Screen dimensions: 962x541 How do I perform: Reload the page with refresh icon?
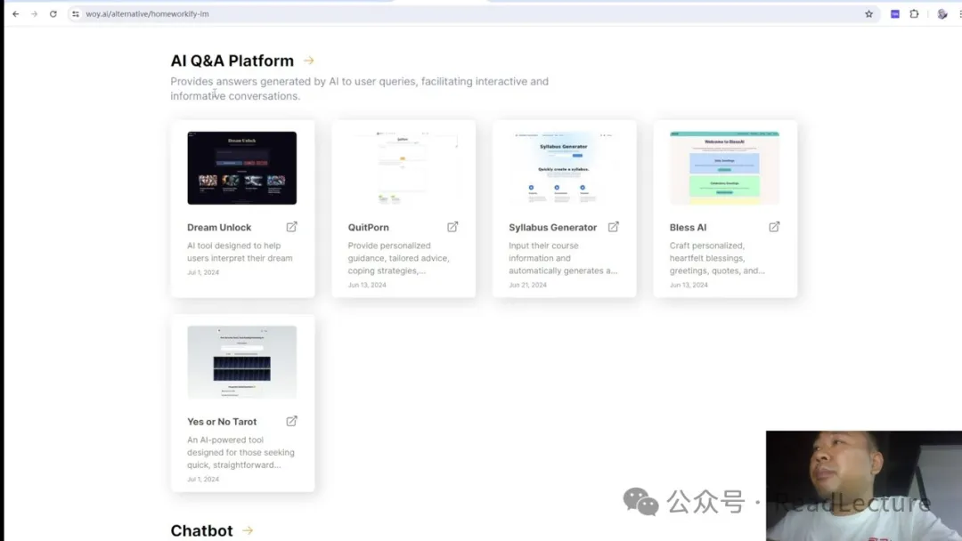(x=53, y=14)
